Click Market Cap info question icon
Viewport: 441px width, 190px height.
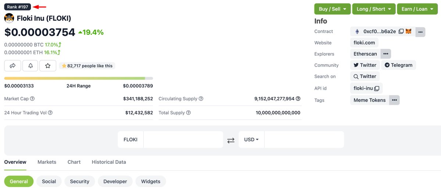tap(32, 99)
